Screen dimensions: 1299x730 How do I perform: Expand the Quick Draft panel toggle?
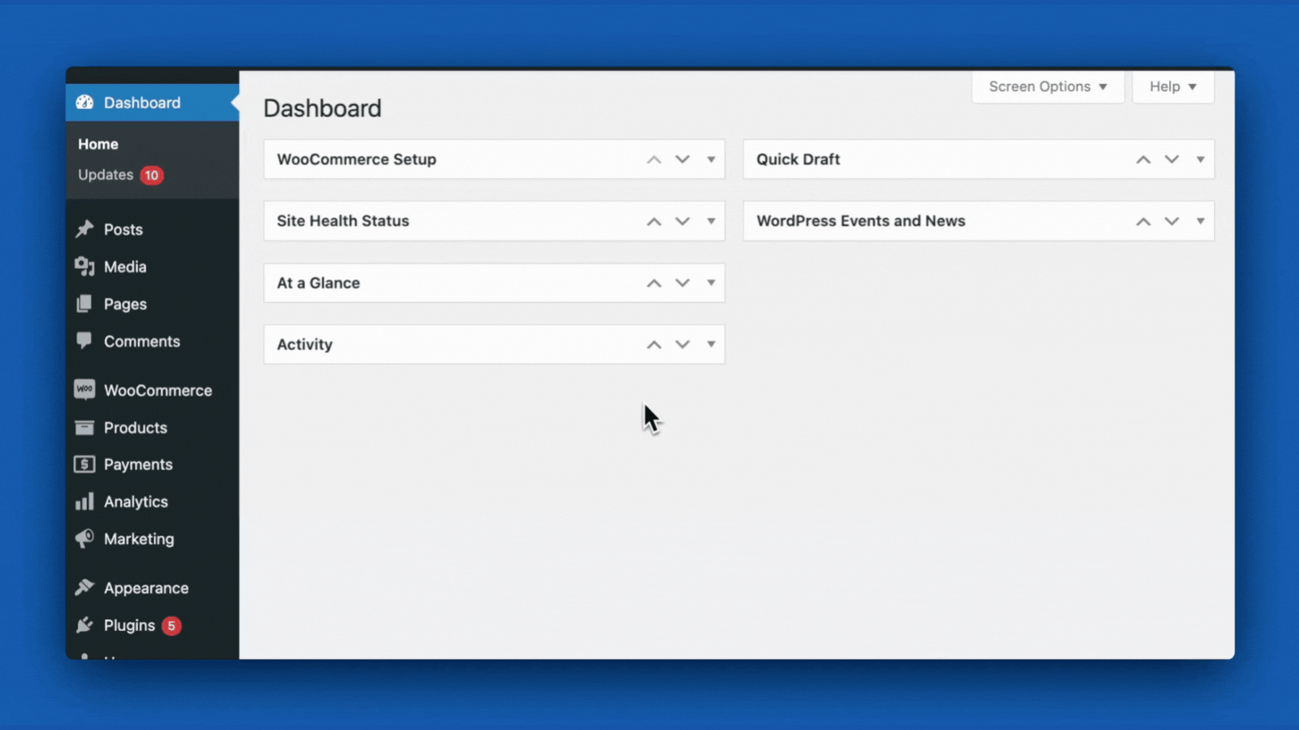point(1200,160)
